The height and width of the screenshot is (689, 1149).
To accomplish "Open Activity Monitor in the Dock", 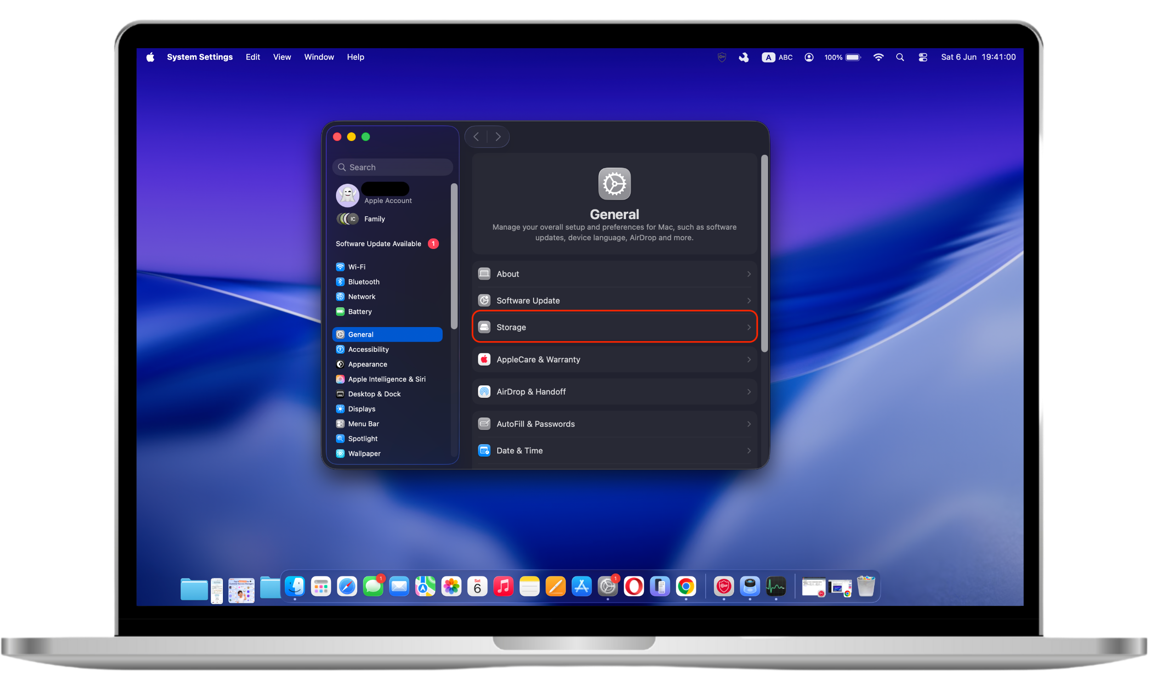I will [x=776, y=587].
